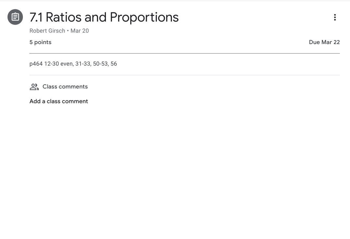
Task: Click the word 'Ratios' in the title
Action: (64, 17)
